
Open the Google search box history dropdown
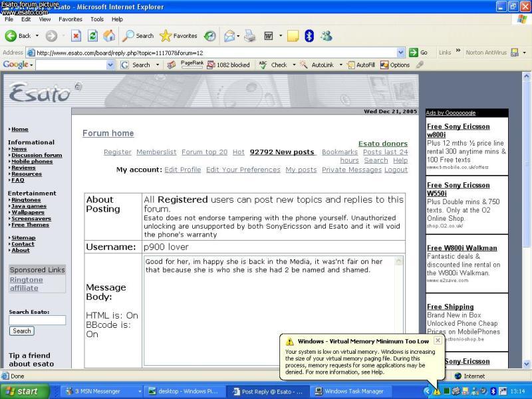(110, 65)
